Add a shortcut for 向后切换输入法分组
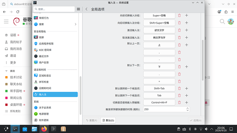The image size is (237, 133). (x=187, y=23)
